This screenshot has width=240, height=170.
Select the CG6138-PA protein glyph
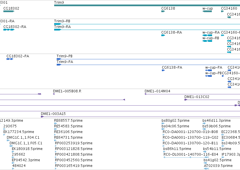163,70
